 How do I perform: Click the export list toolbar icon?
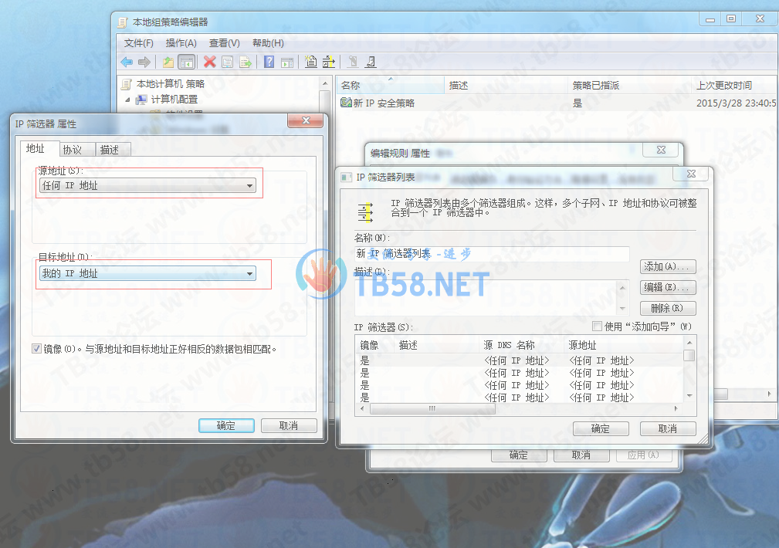(246, 63)
